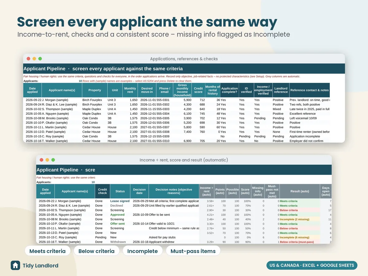368x276 pixels.
Task: Click the Property column header
Action: (95, 90)
